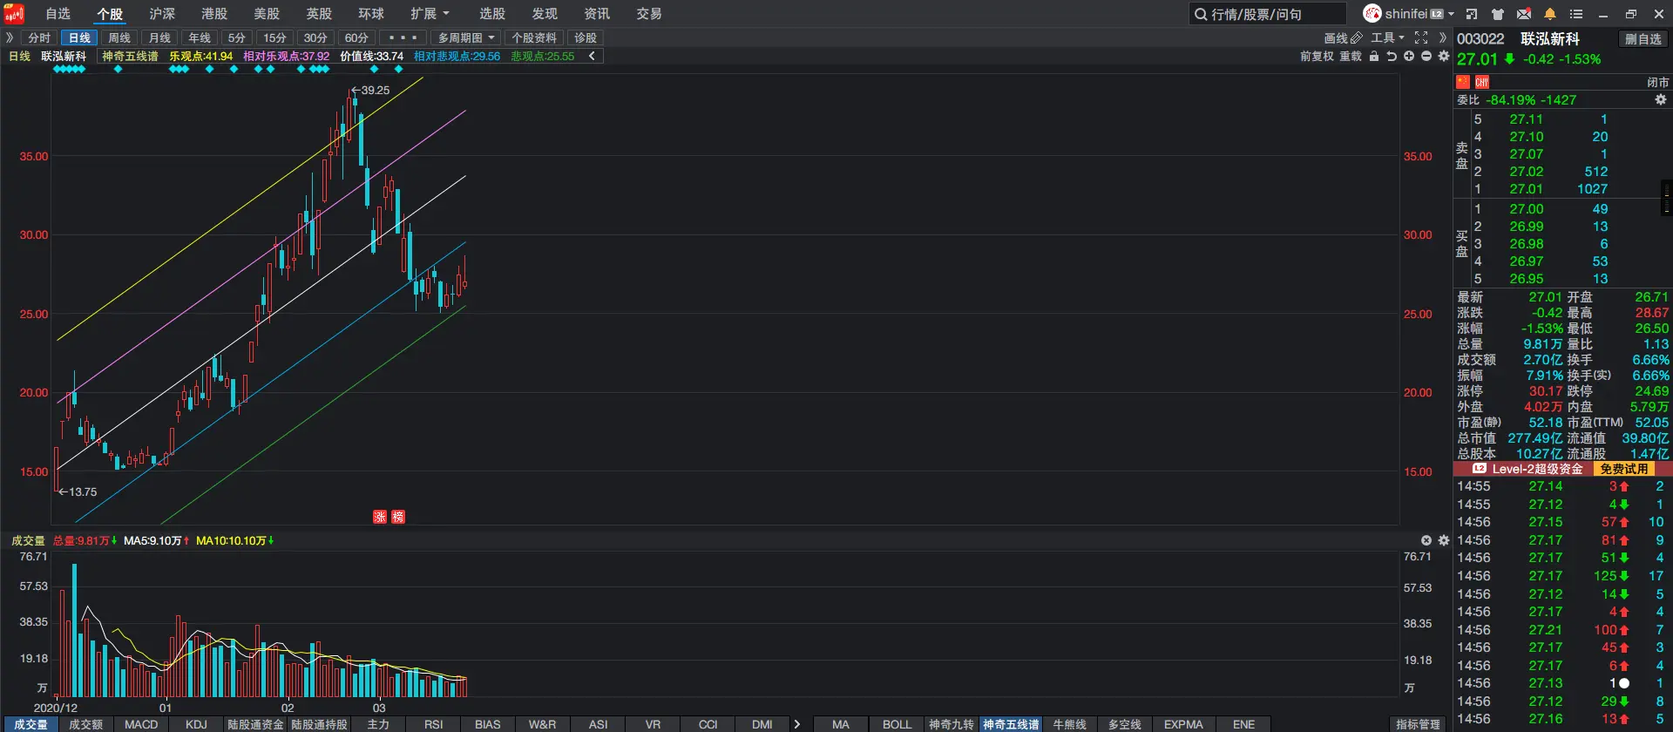This screenshot has height=732, width=1673.
Task: Enter full-screen chart mode icon
Action: (x=1421, y=38)
